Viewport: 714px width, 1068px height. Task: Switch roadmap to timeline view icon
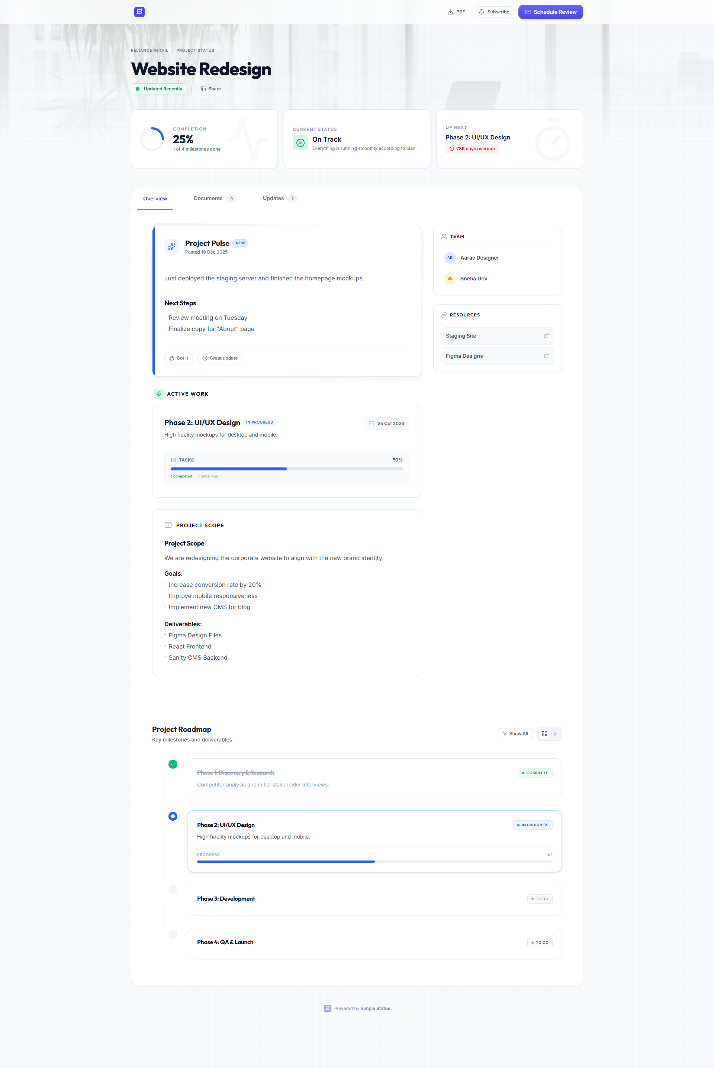(554, 733)
